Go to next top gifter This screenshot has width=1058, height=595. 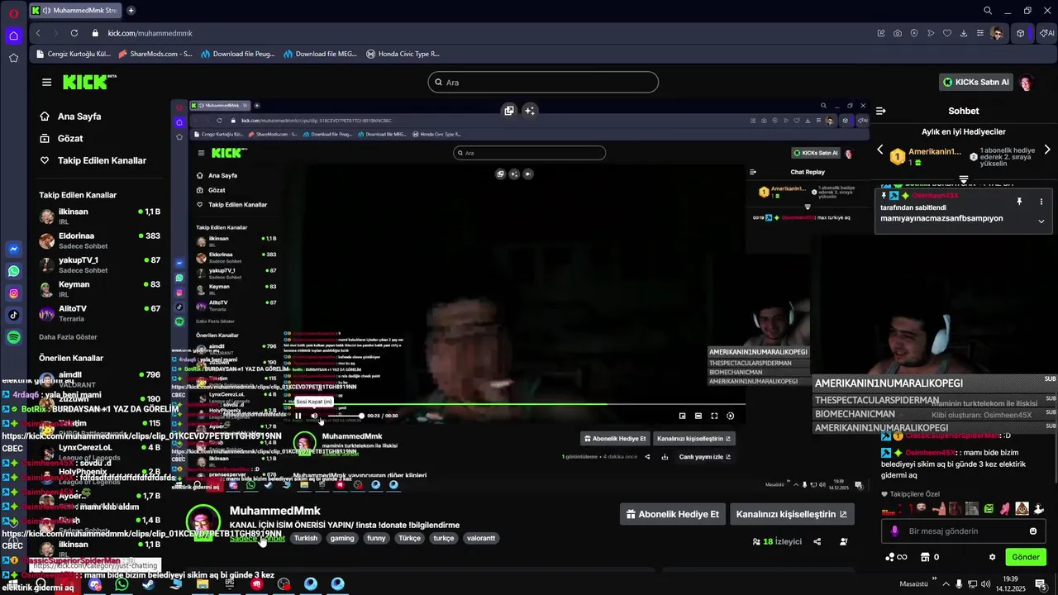(x=1047, y=150)
